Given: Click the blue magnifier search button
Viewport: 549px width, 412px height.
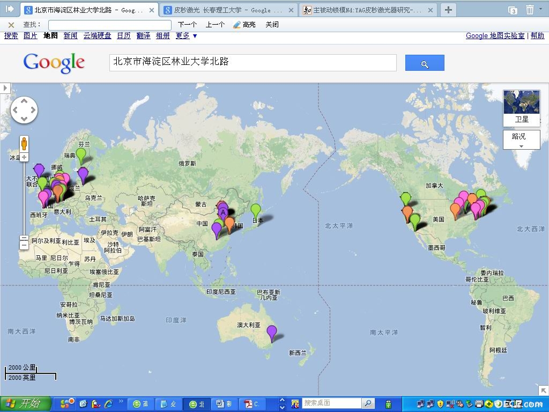Looking at the screenshot, I should tap(425, 63).
